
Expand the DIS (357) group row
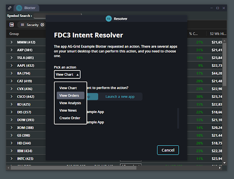pyautogui.click(x=11, y=112)
